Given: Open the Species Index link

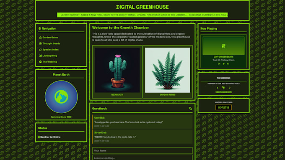Looking at the screenshot, I should (51, 50).
